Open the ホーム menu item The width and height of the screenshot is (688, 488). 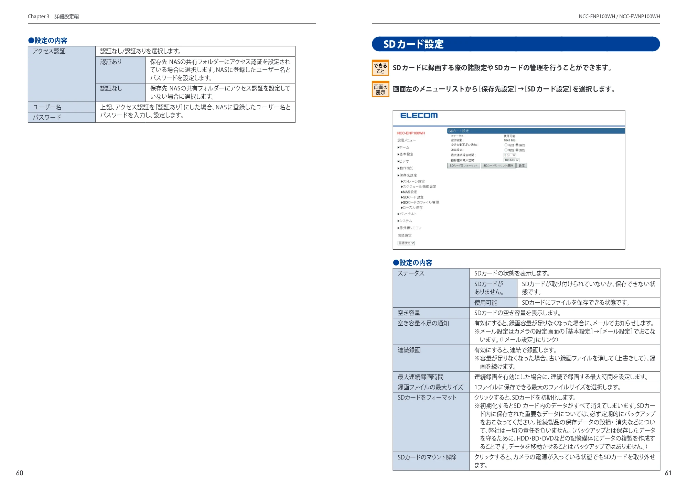[x=404, y=147]
